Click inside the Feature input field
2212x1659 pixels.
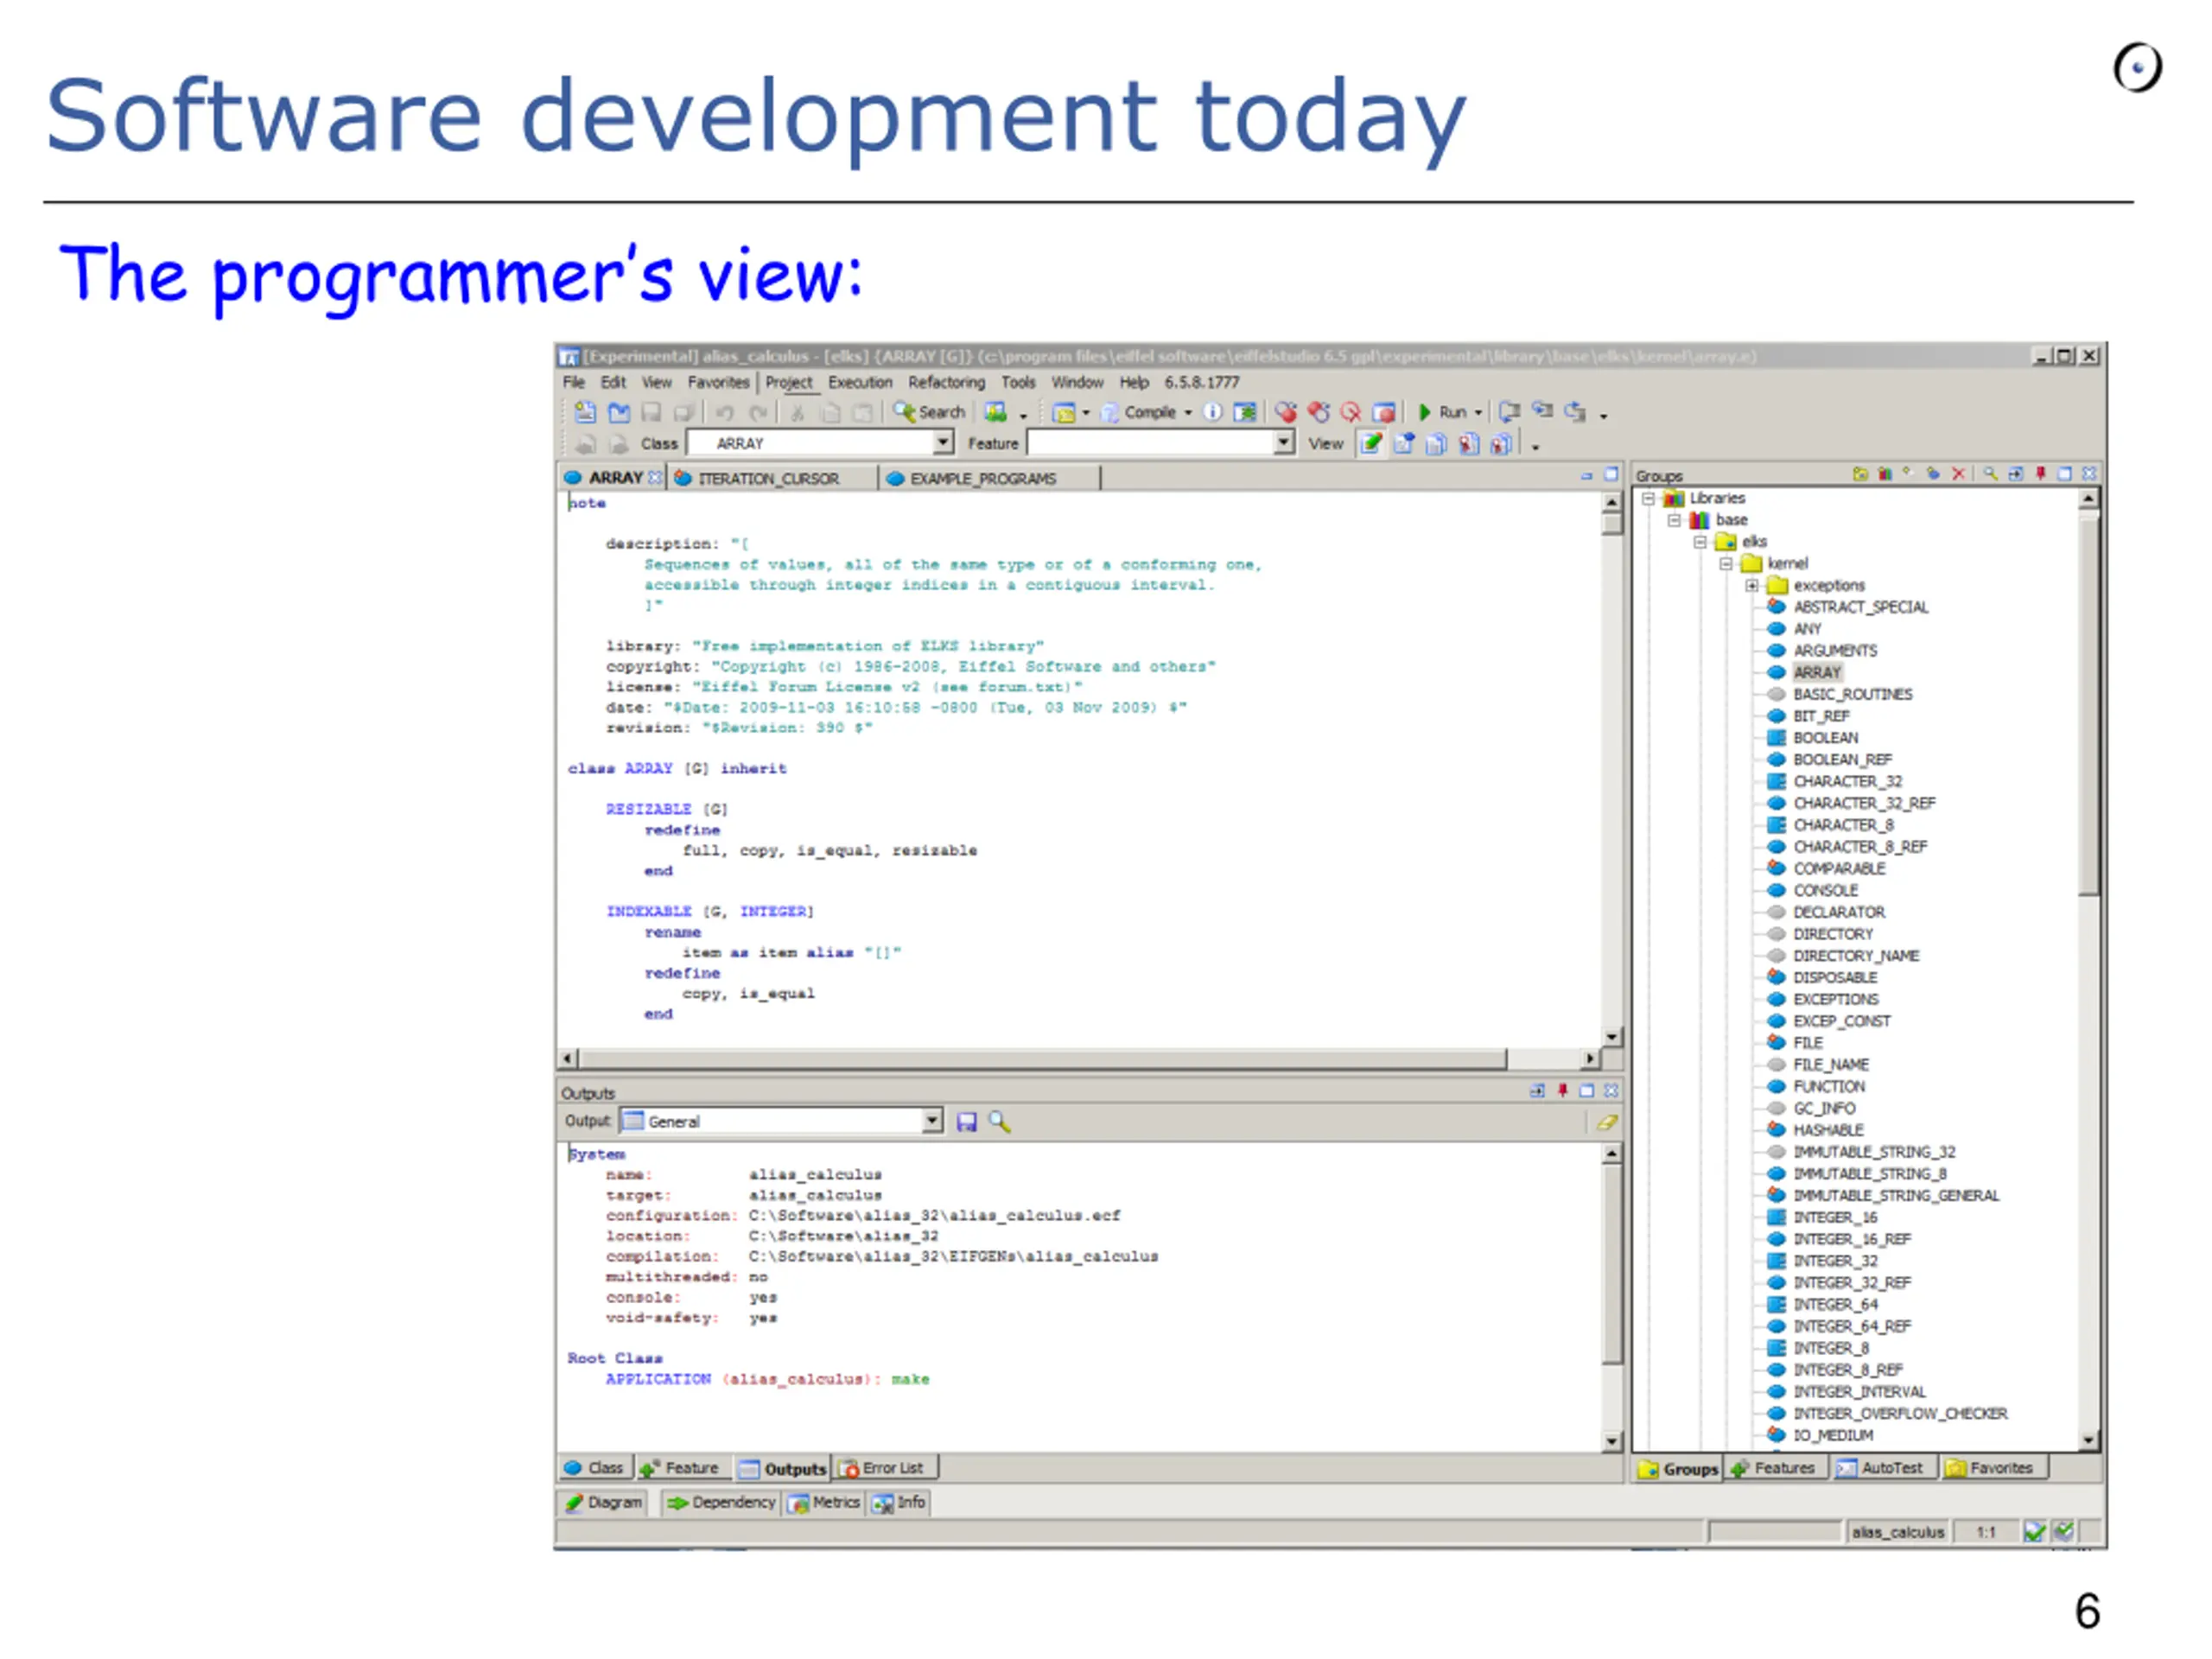point(1151,442)
